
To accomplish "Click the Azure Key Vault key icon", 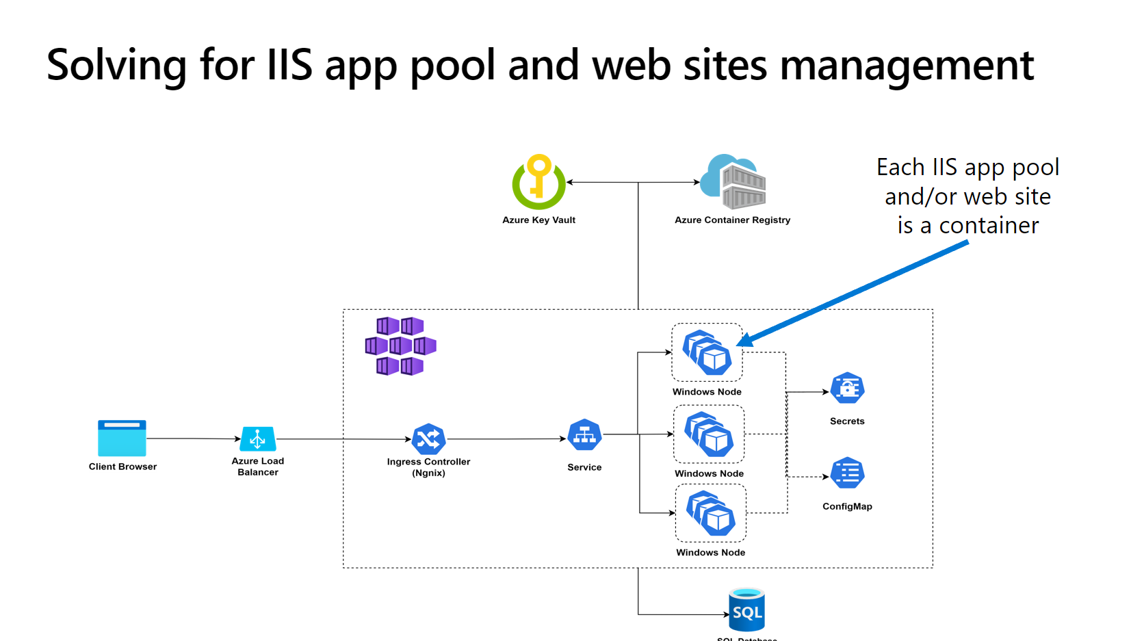I will point(539,182).
